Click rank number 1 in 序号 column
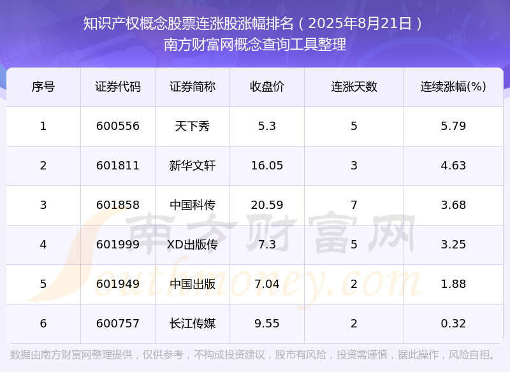 43,126
